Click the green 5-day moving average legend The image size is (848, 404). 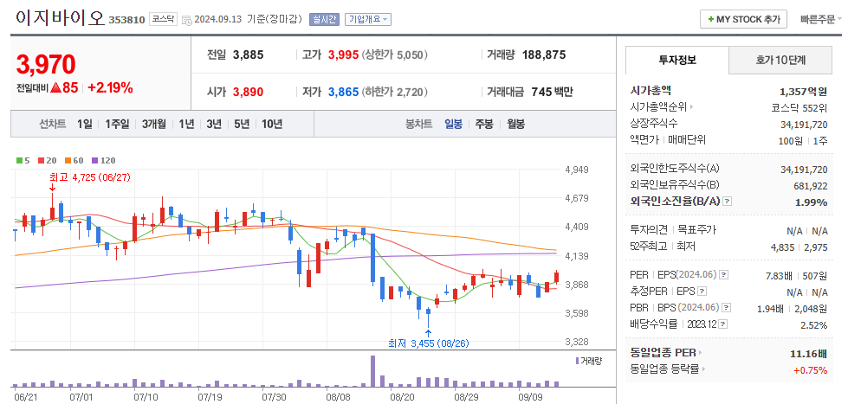(x=22, y=160)
